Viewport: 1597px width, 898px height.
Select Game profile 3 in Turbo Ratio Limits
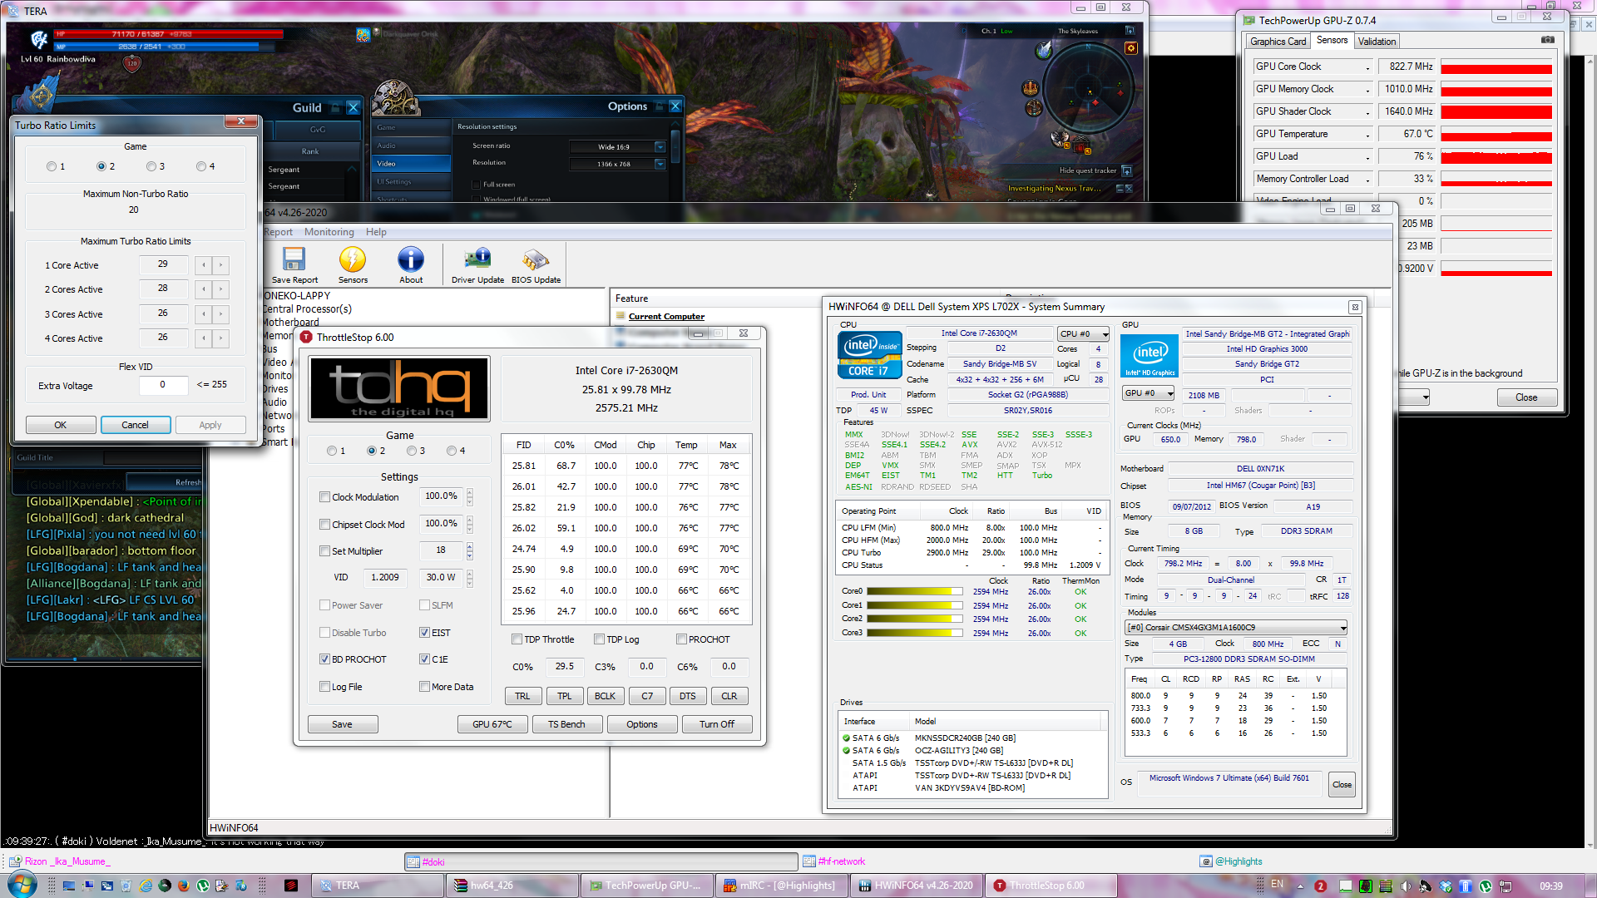click(151, 166)
